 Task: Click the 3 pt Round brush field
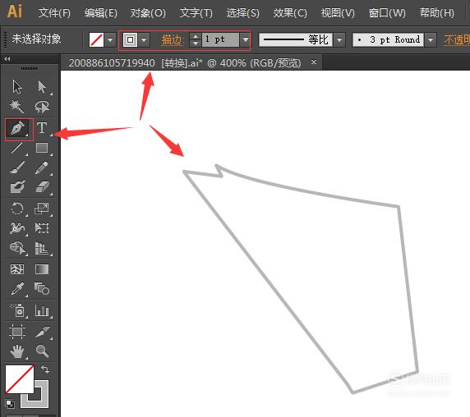pyautogui.click(x=388, y=40)
